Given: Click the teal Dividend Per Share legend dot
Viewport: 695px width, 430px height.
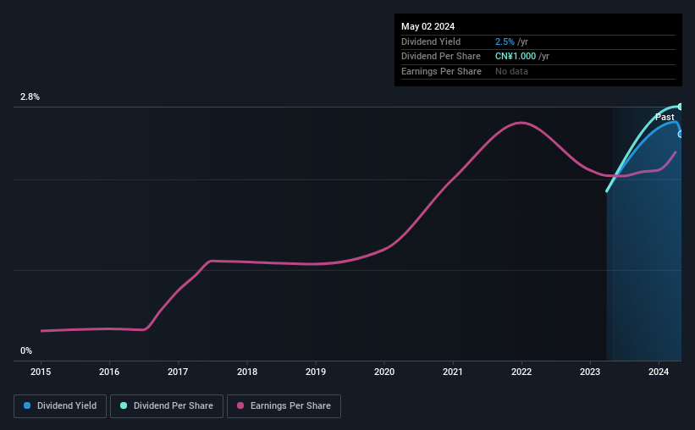Looking at the screenshot, I should pos(124,405).
